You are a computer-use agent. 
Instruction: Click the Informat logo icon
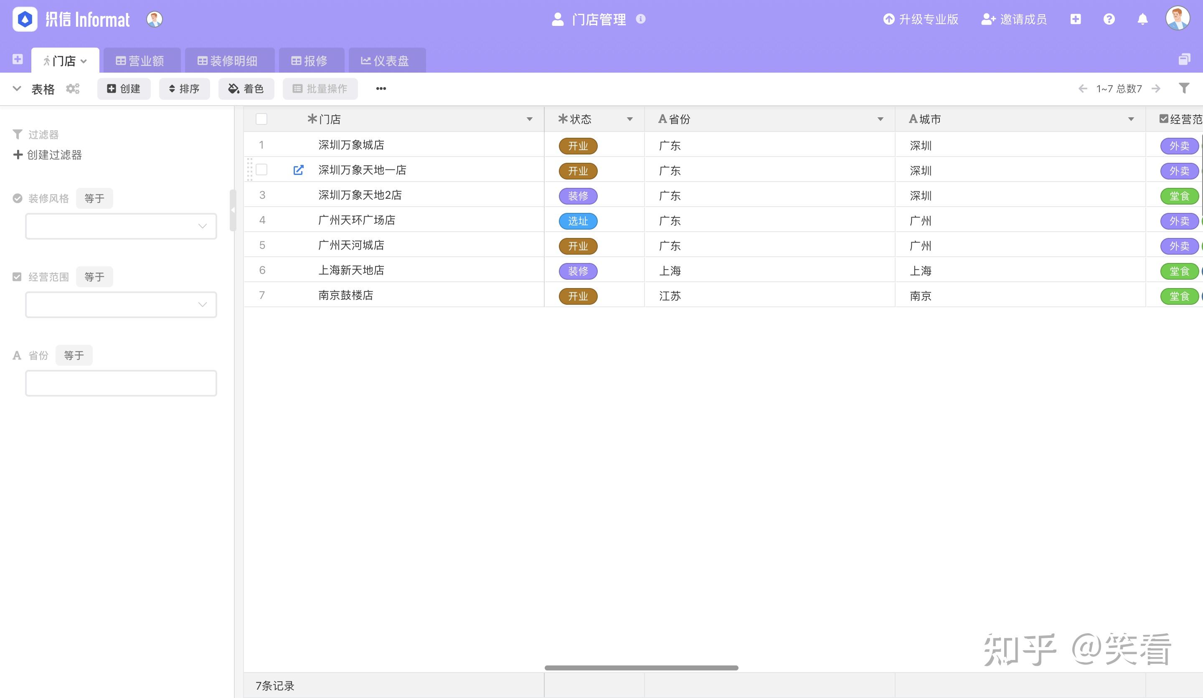25,20
